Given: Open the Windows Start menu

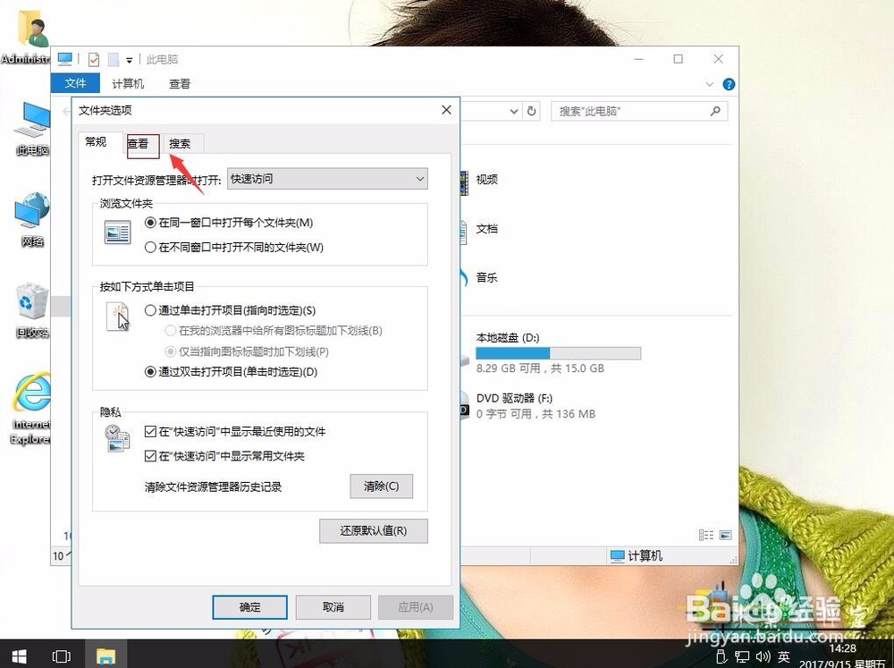Looking at the screenshot, I should tap(20, 656).
